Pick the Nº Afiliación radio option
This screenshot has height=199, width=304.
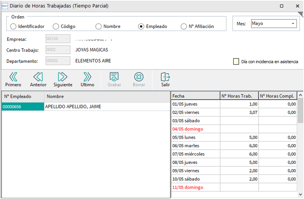point(184,27)
